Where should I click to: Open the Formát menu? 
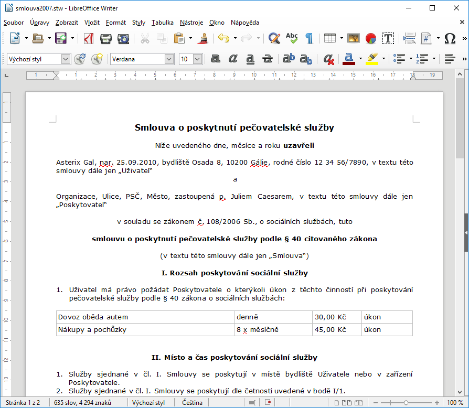(x=115, y=23)
